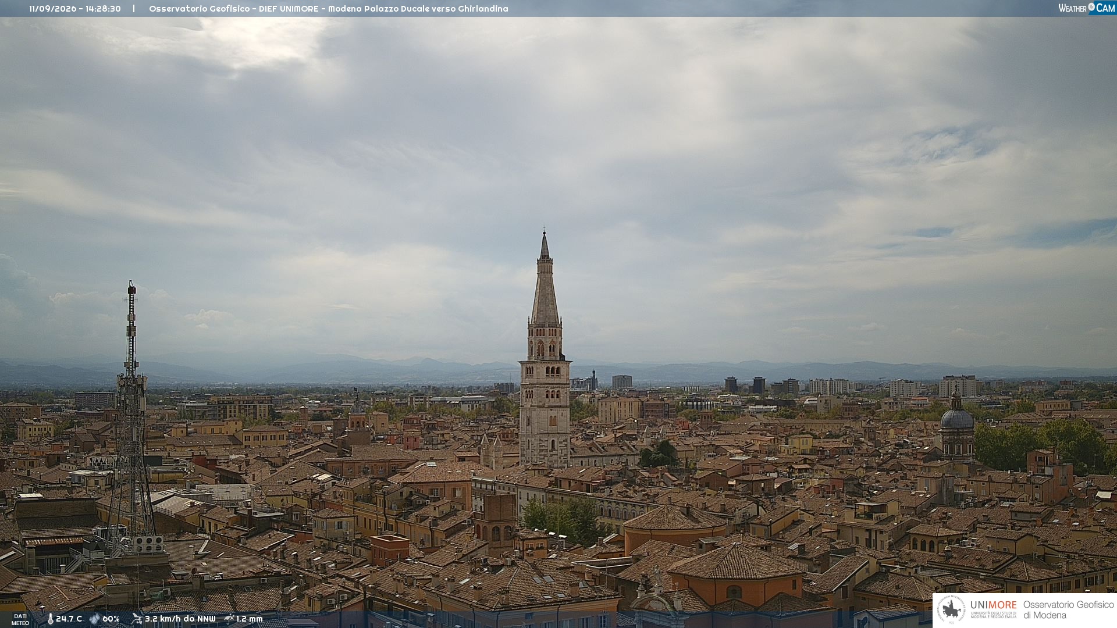The width and height of the screenshot is (1117, 628).
Task: Click the UNIMORE university seal emblem
Action: (x=952, y=609)
